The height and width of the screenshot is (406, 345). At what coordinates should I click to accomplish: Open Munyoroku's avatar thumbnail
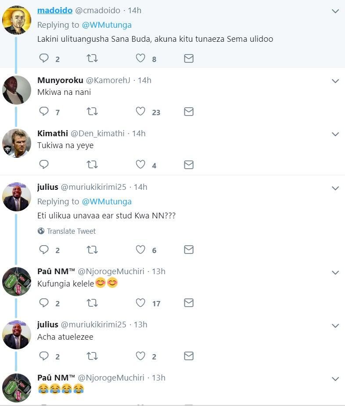point(17,90)
